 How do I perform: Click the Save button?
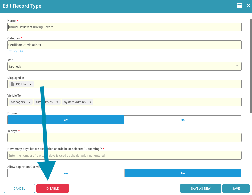(x=236, y=189)
